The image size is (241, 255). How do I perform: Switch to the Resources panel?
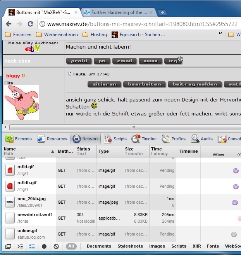pyautogui.click(x=52, y=139)
